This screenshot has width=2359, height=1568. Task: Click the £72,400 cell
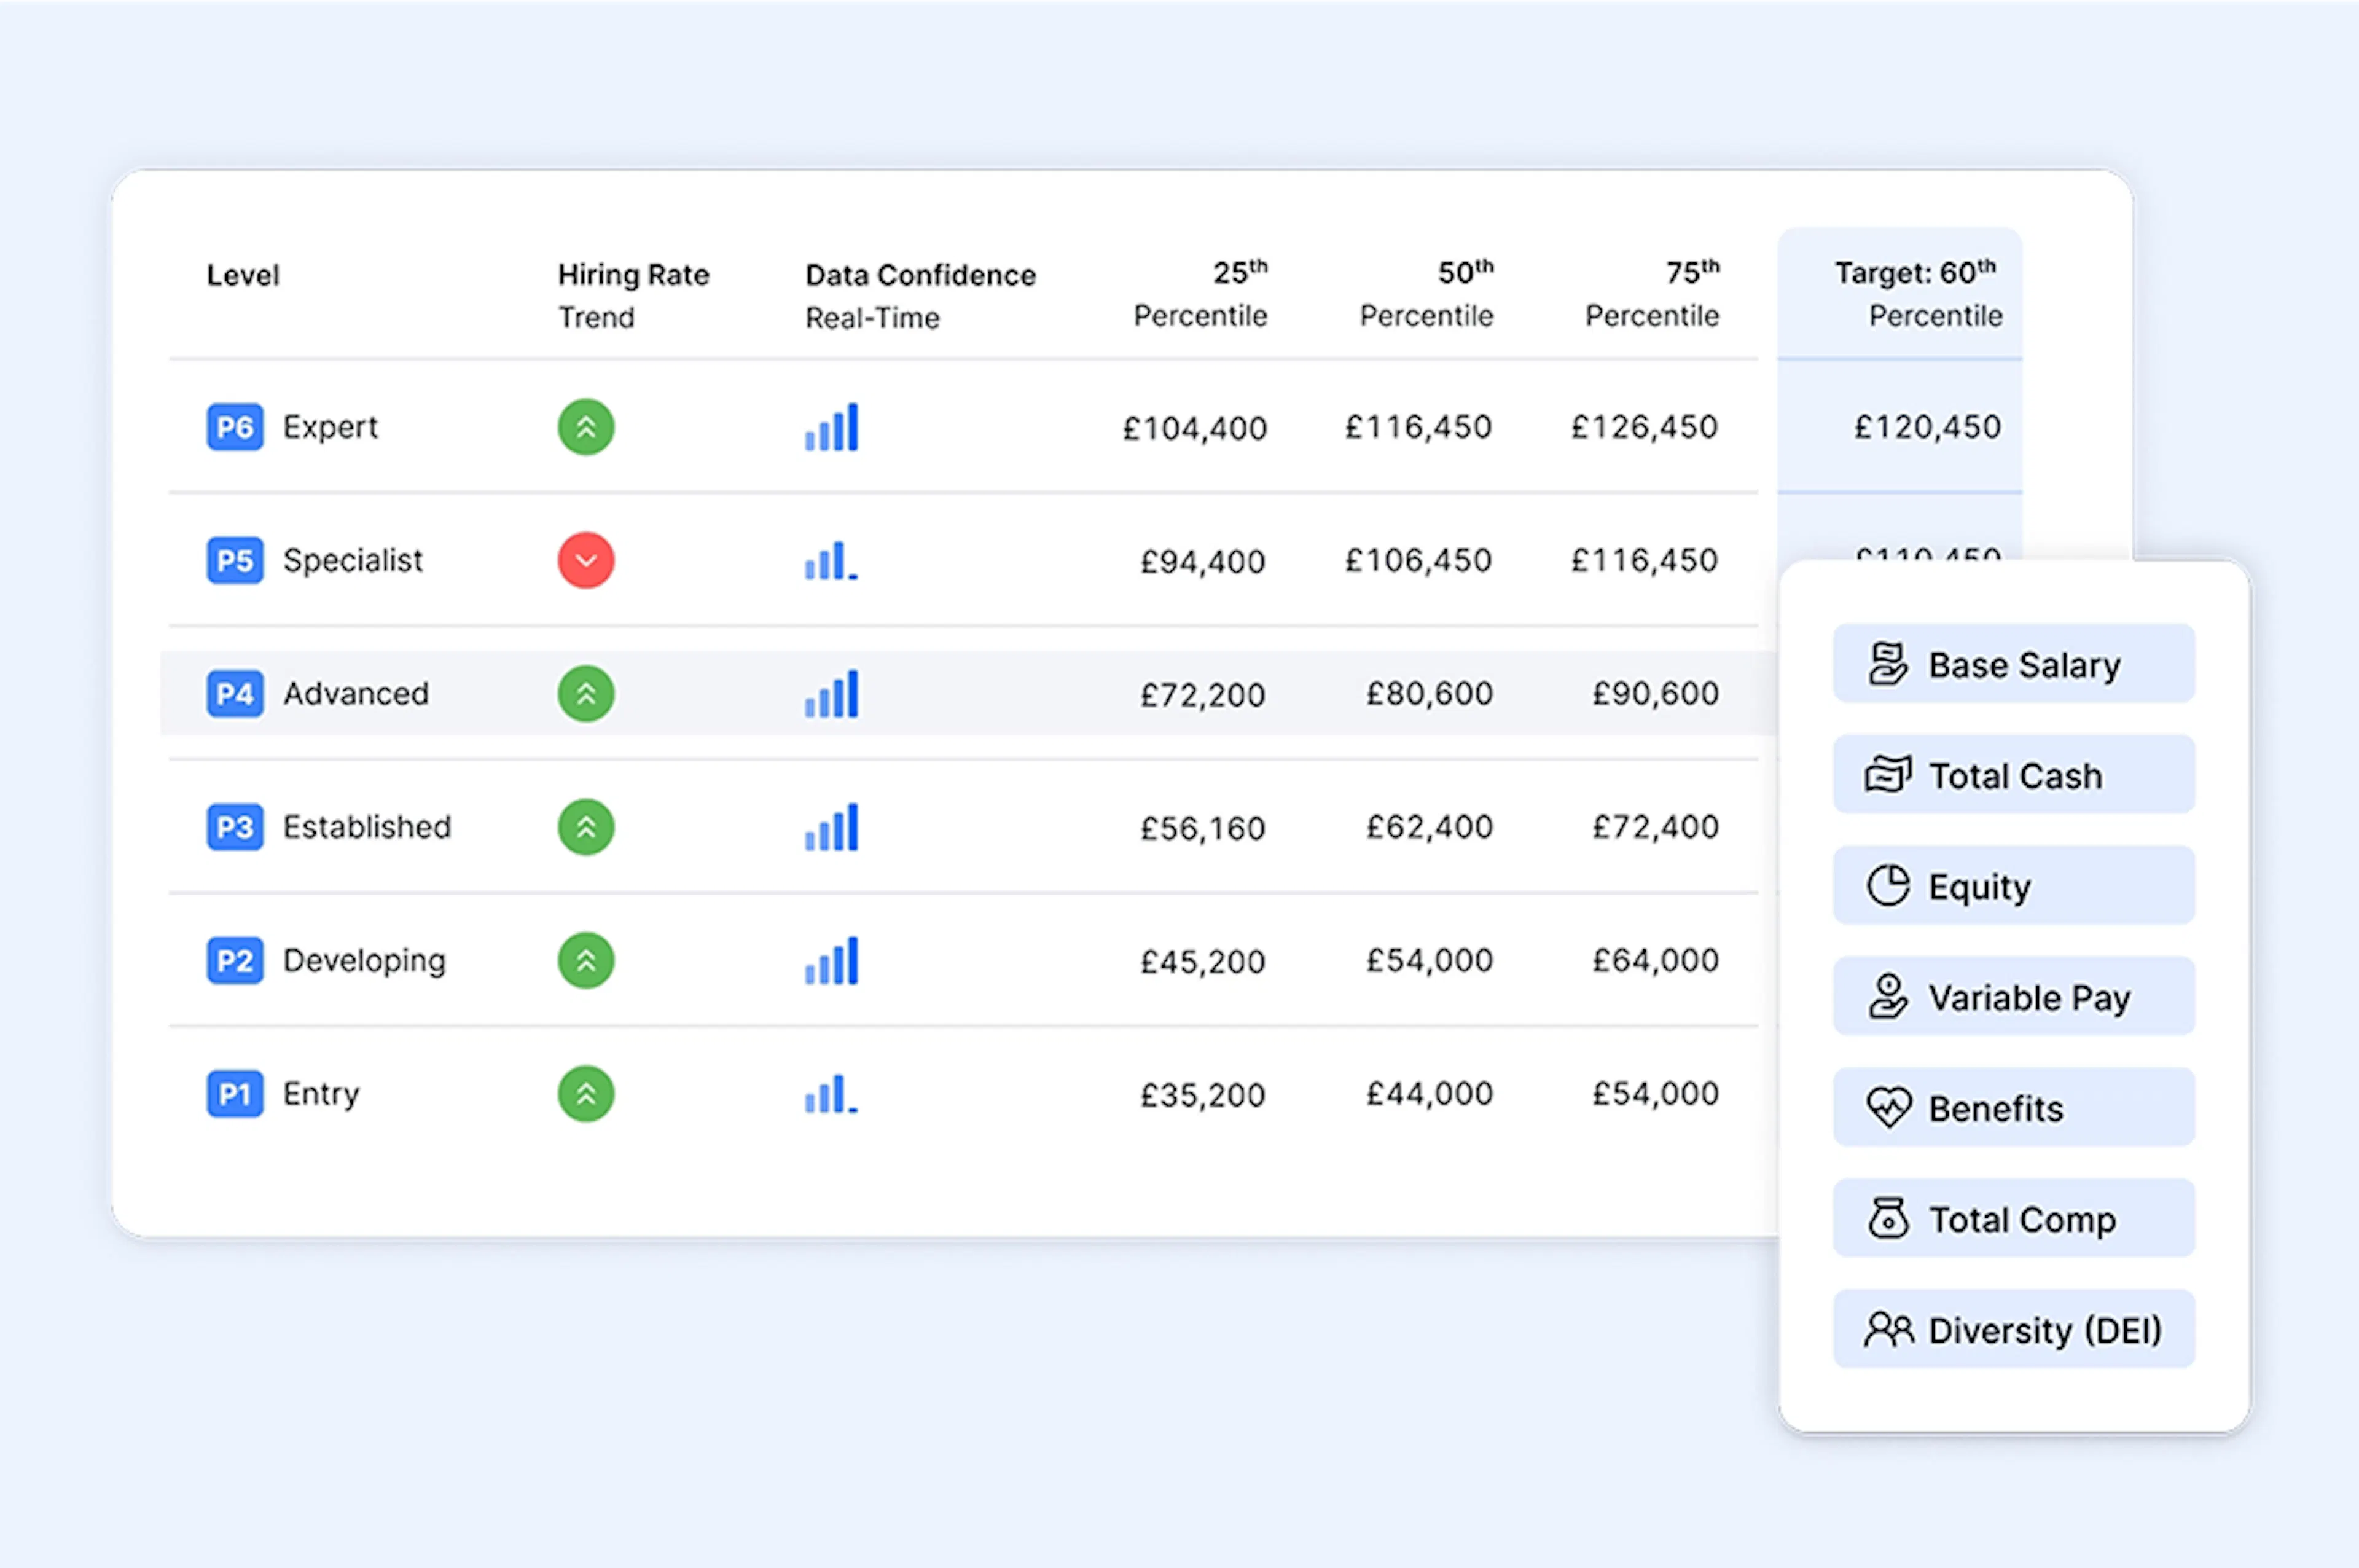(1656, 827)
